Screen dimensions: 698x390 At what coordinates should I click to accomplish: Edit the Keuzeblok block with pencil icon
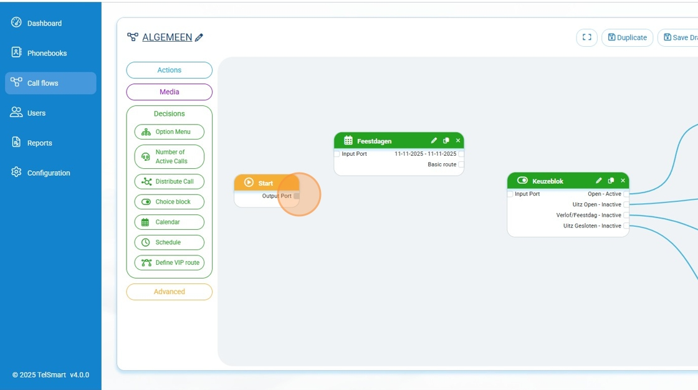click(x=599, y=181)
